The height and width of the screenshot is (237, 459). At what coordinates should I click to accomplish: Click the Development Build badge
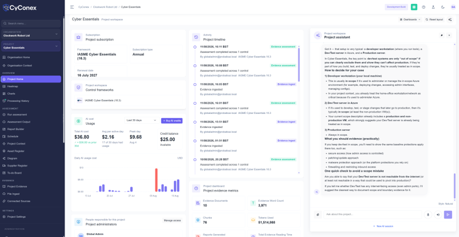[396, 7]
